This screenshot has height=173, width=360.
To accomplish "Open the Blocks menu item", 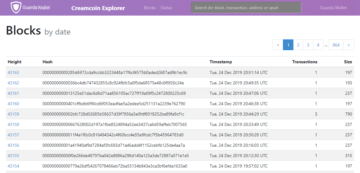I will coord(150,8).
